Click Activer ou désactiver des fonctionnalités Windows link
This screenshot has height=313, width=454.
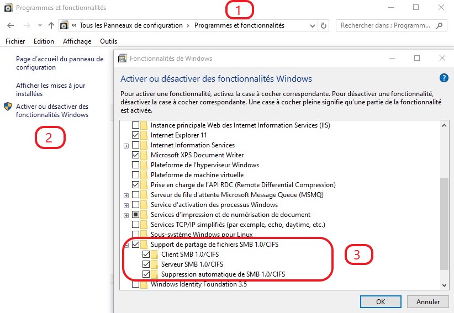click(x=52, y=110)
